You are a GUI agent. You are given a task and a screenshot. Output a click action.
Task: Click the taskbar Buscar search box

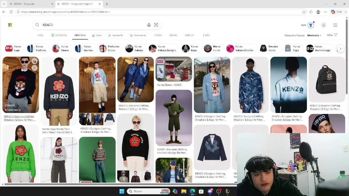coord(148,191)
